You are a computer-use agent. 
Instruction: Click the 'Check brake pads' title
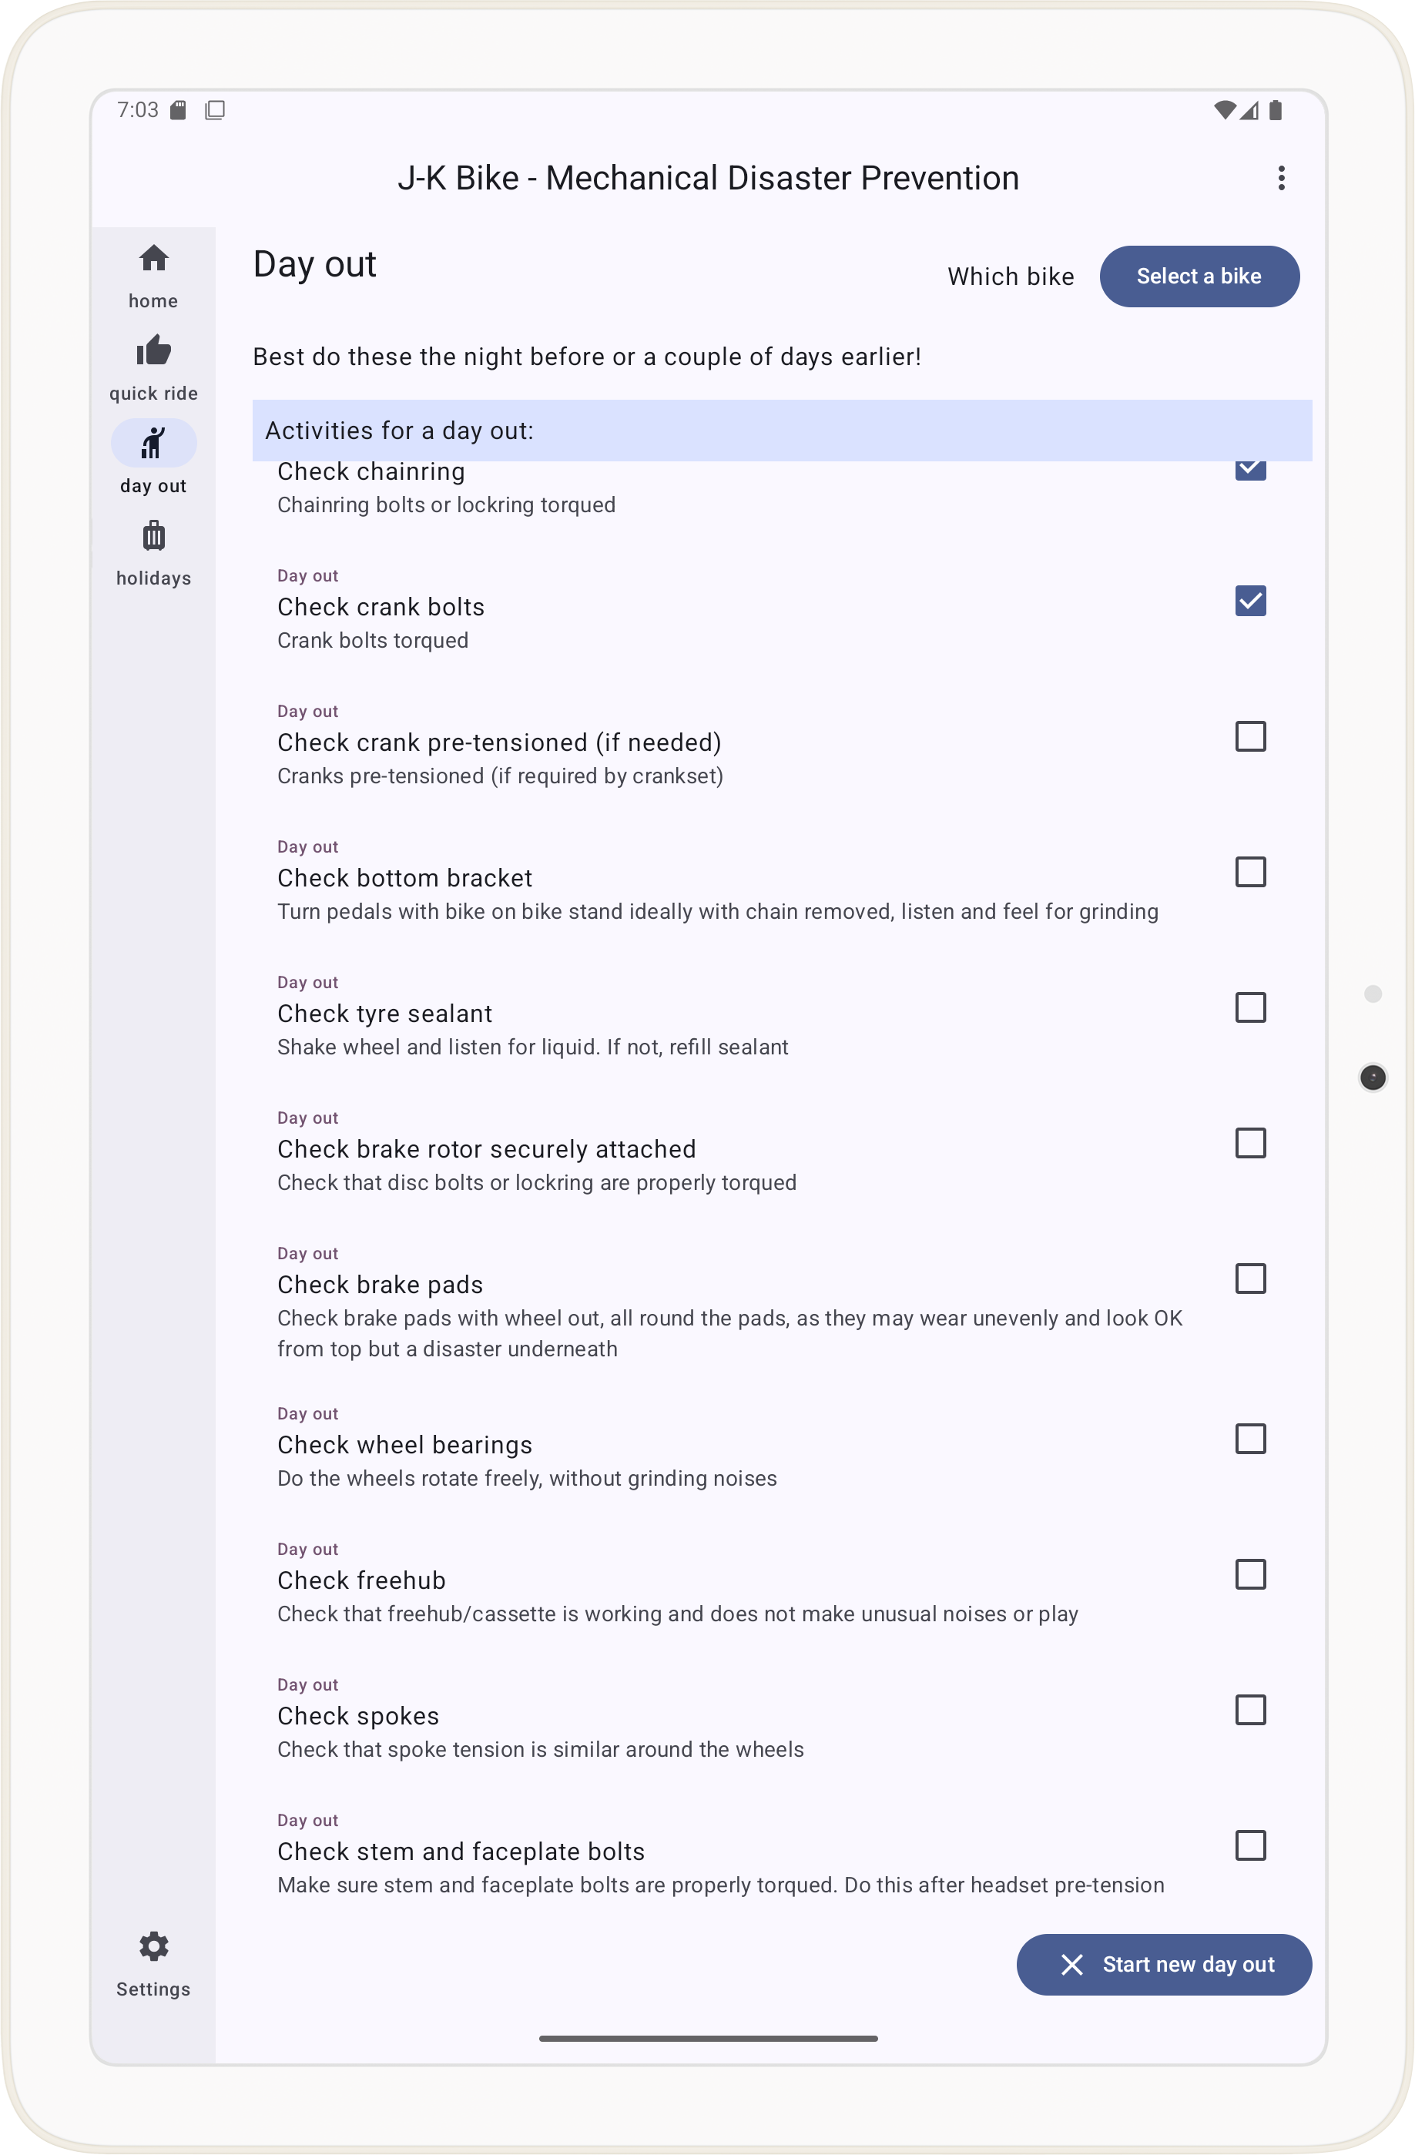381,1285
